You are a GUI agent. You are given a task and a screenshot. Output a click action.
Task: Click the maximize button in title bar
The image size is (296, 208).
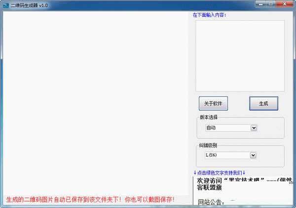[273, 4]
